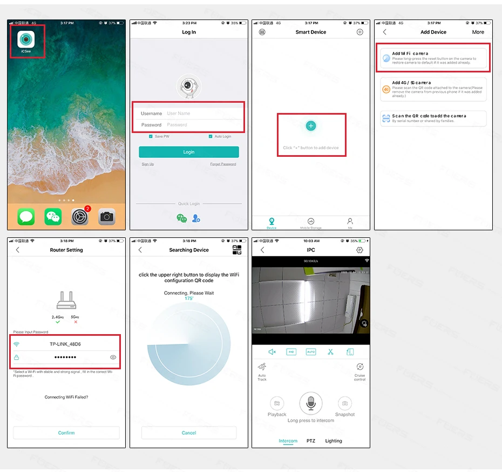502x472 pixels.
Task: Go back from Router Setting screen
Action: pos(18,250)
